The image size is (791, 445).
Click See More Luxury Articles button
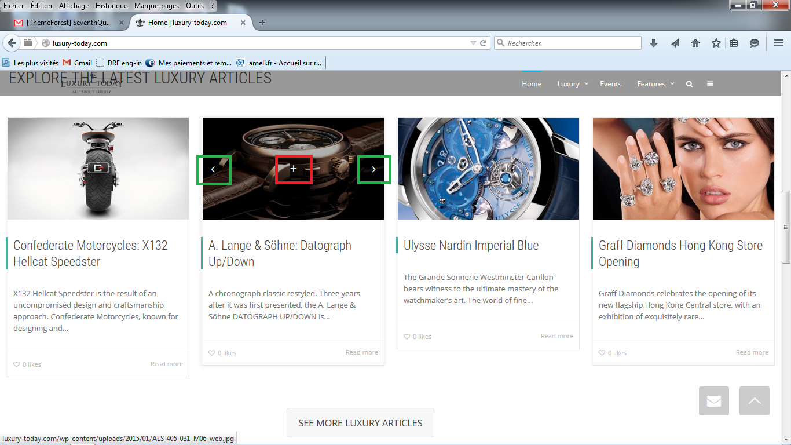point(360,423)
